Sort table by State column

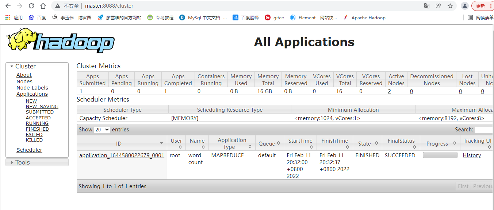[x=367, y=143]
